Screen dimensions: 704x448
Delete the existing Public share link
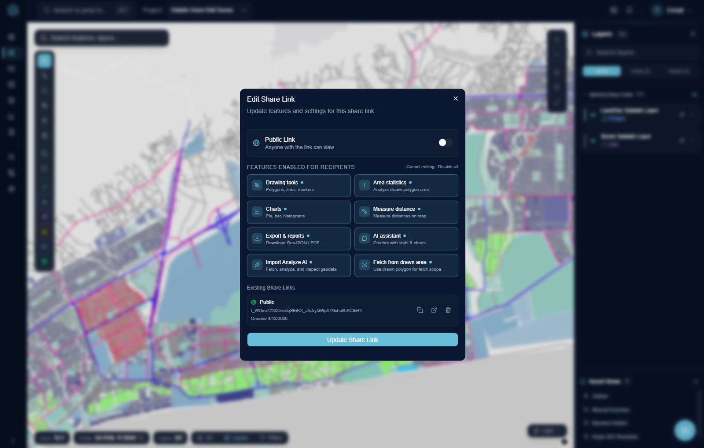pyautogui.click(x=448, y=310)
